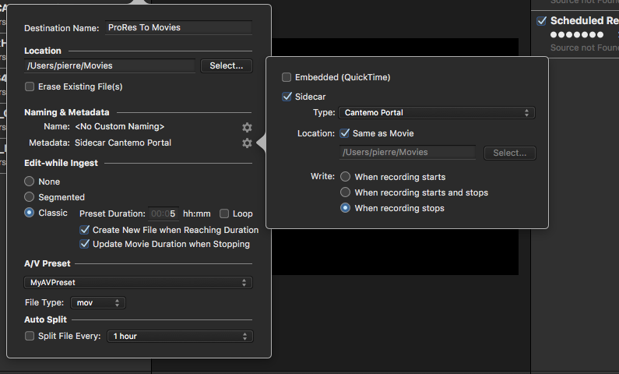Open the 1 hour split interval dropdown
This screenshot has width=619, height=374.
point(180,336)
